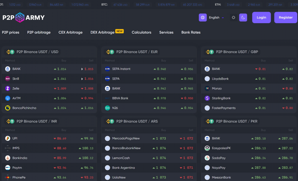Viewport: 298px width, 181px height.
Task: Click the BANK icon in USD table
Action: (x=8, y=69)
